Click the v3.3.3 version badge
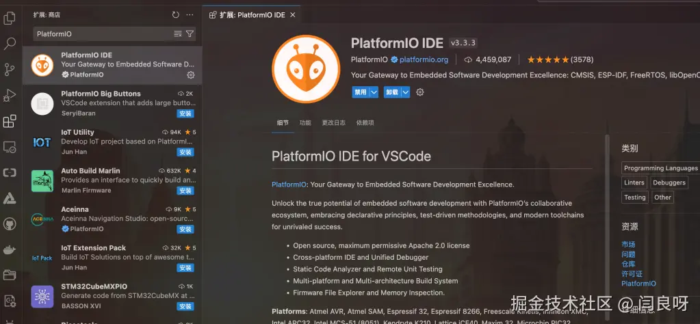The height and width of the screenshot is (324, 700). coord(463,43)
